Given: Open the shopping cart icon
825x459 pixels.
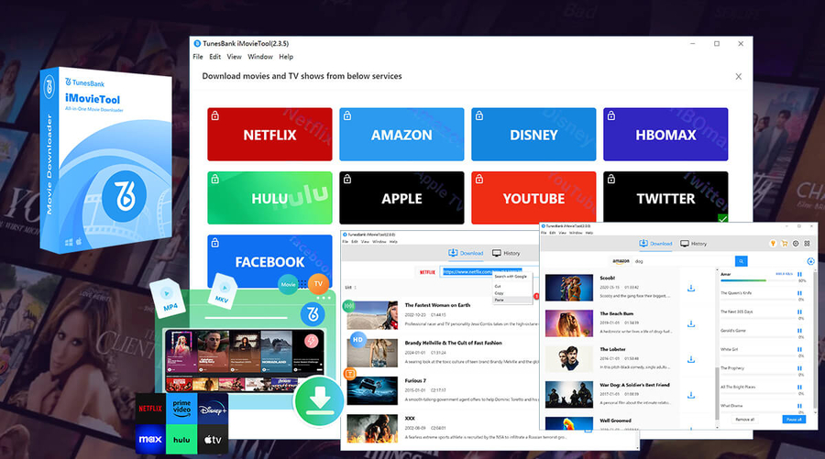Looking at the screenshot, I should pos(784,244).
